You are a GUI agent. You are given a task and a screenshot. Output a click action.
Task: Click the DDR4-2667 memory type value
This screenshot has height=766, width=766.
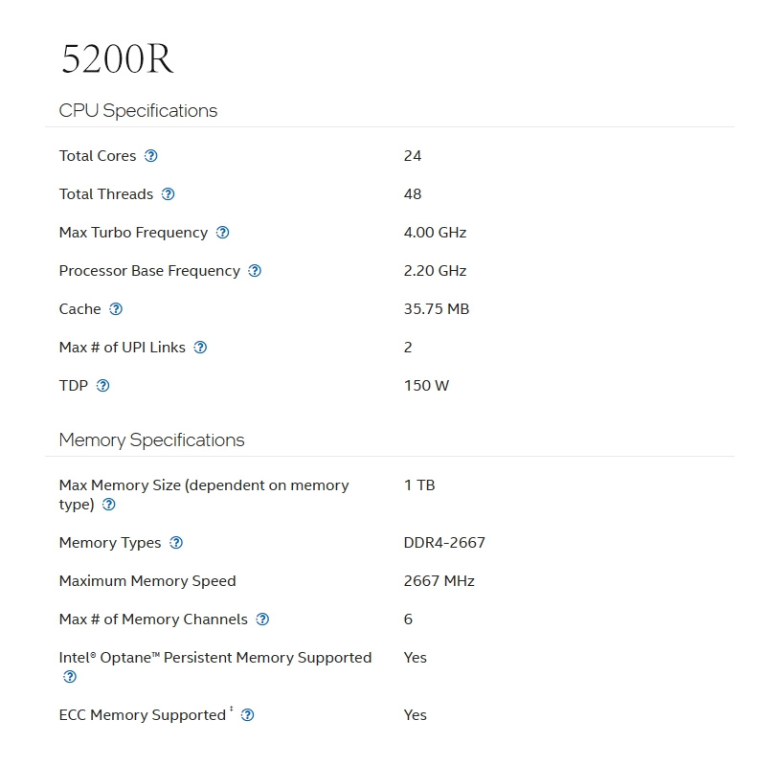[x=444, y=543]
